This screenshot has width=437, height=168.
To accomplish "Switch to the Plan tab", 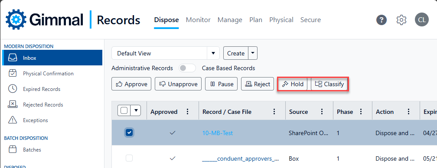I will pos(256,20).
